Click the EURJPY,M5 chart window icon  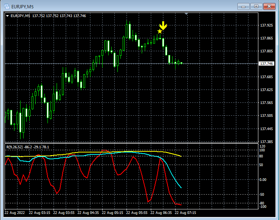7,6
